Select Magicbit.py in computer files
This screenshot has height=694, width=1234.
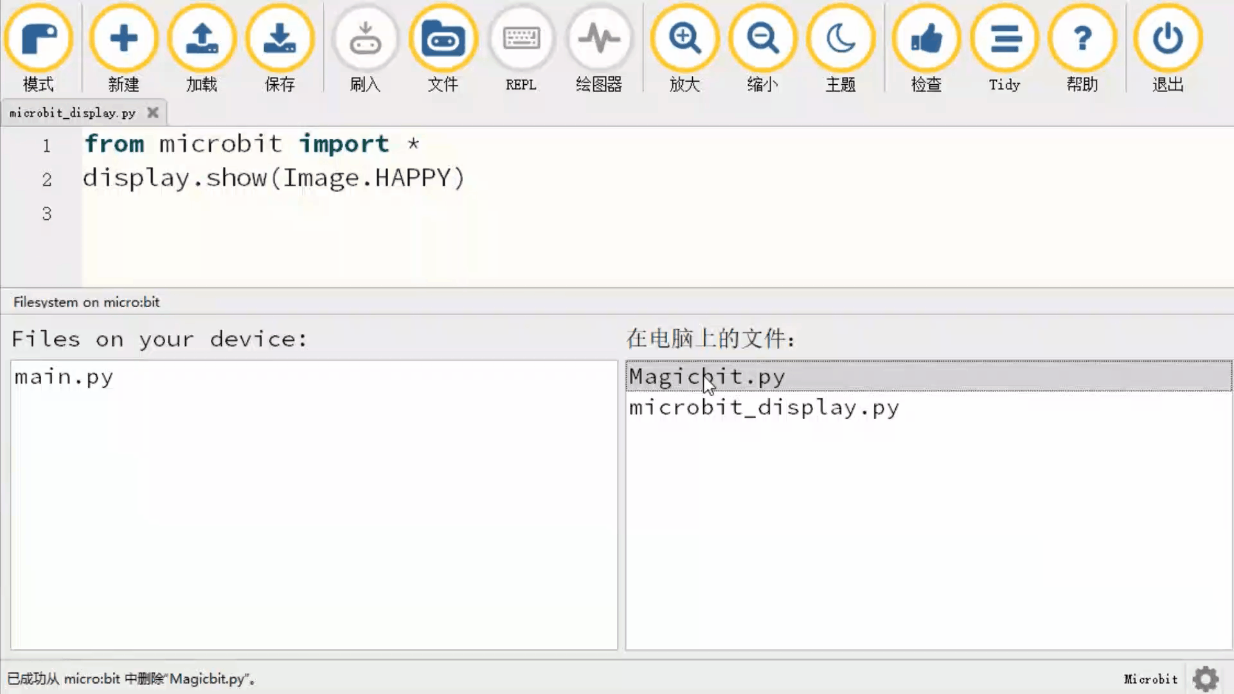(929, 377)
